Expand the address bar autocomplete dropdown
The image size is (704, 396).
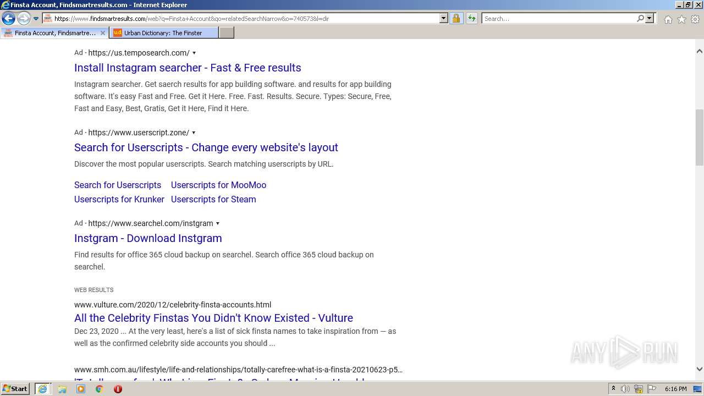[x=444, y=18]
